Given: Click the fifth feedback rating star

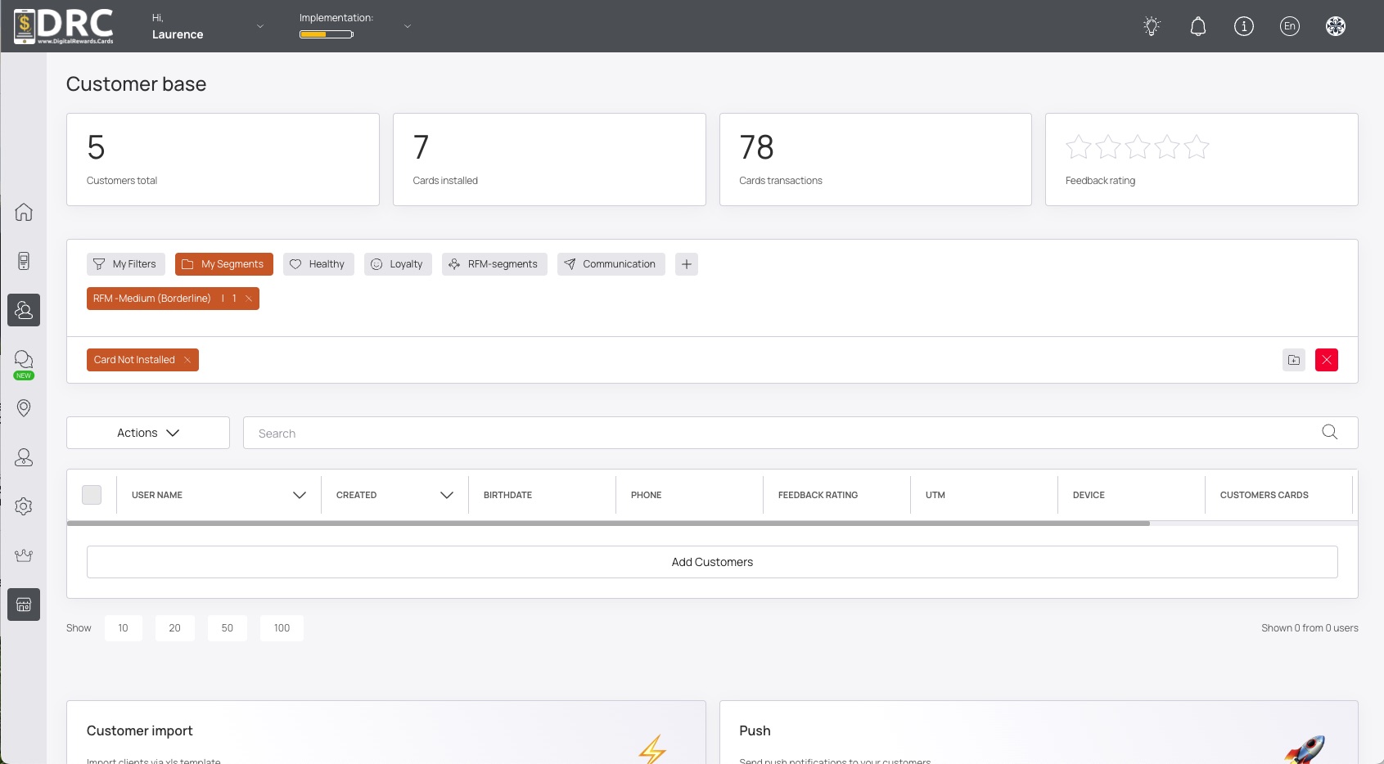Looking at the screenshot, I should [x=1196, y=147].
